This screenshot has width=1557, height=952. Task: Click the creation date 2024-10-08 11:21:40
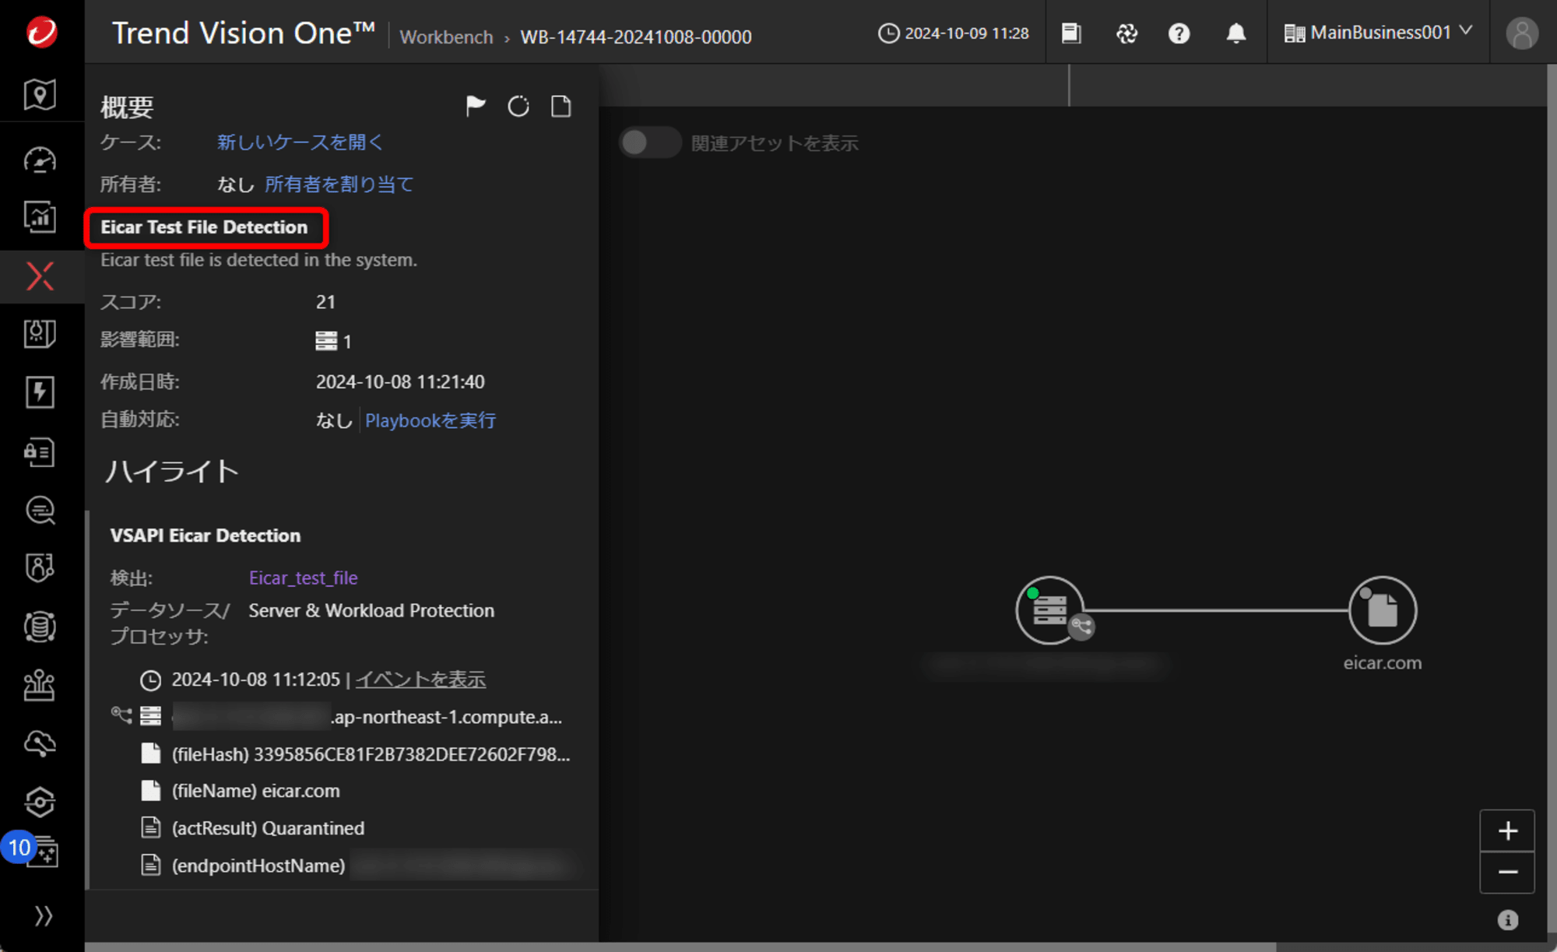[400, 381]
